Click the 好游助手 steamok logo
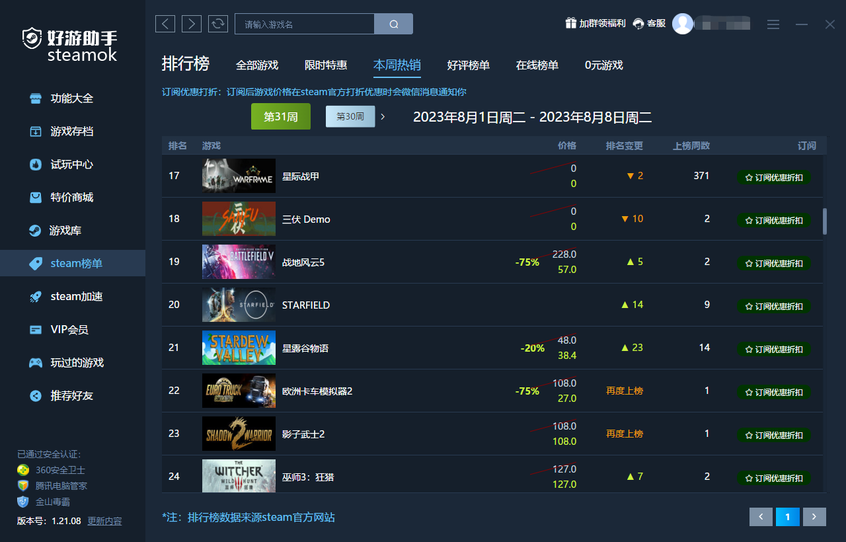 71,44
